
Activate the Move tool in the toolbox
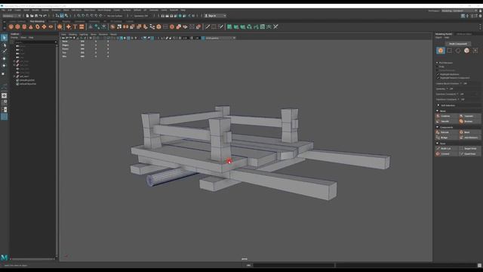pyautogui.click(x=4, y=59)
